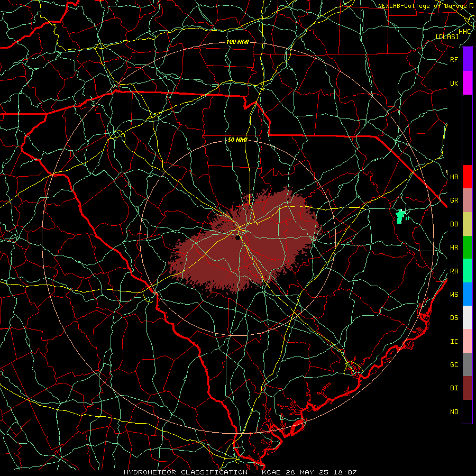Select the white DS legend swatch
The width and height of the screenshot is (476, 476).
(x=467, y=317)
